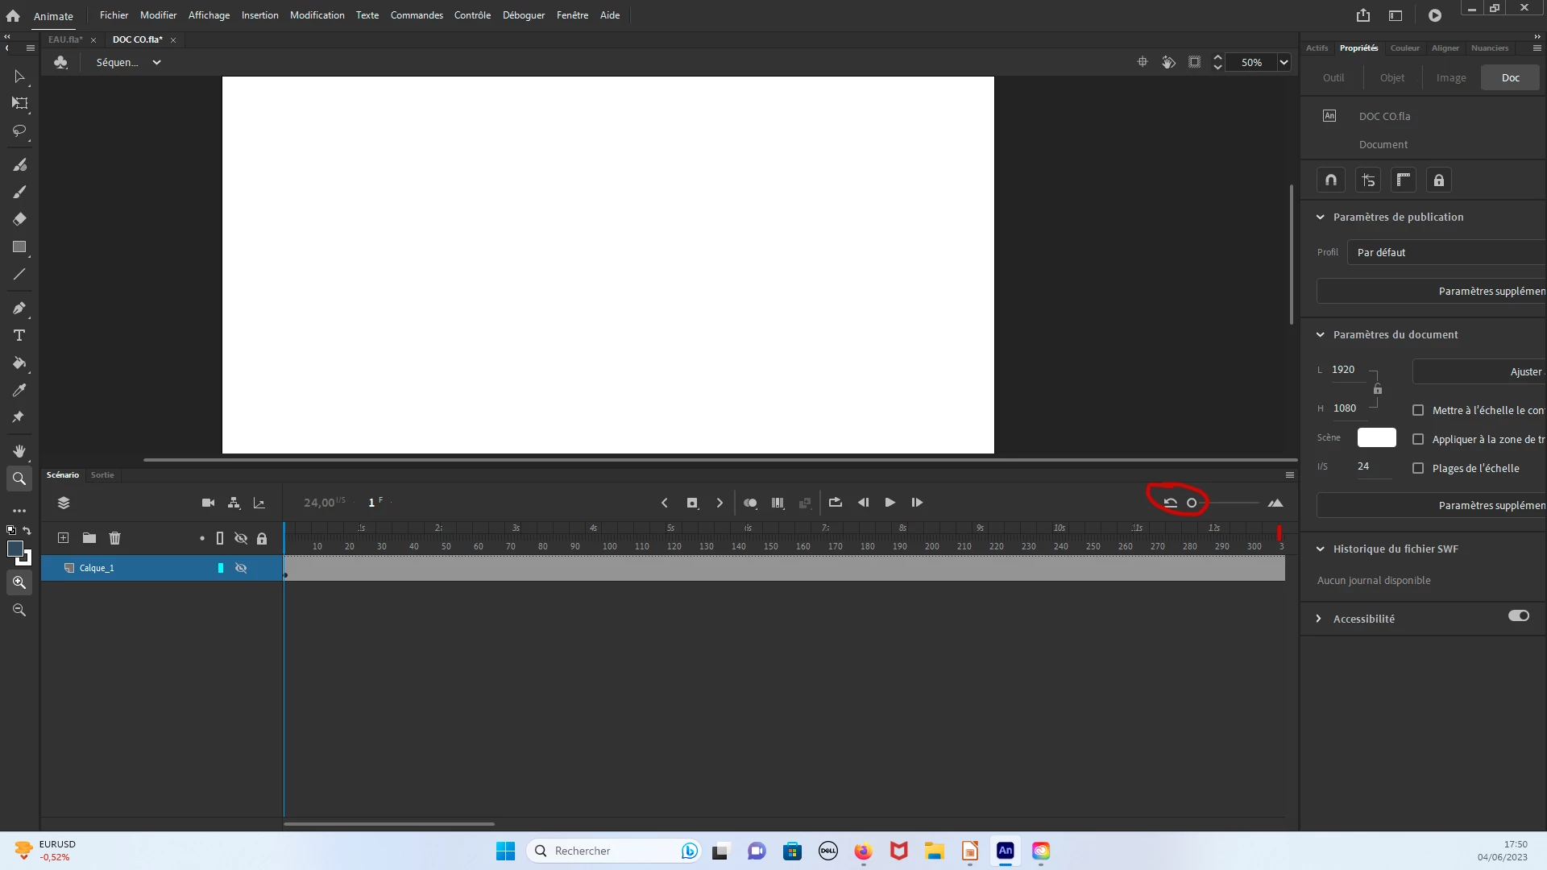
Task: Switch to the Couleur panel tab
Action: click(x=1404, y=48)
